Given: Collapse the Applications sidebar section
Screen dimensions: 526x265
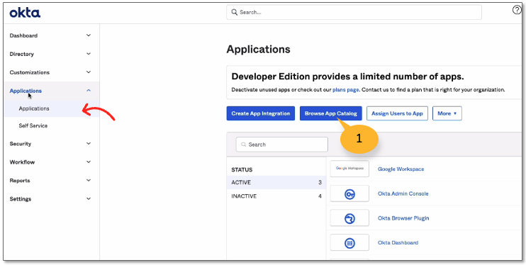Looking at the screenshot, I should [89, 91].
